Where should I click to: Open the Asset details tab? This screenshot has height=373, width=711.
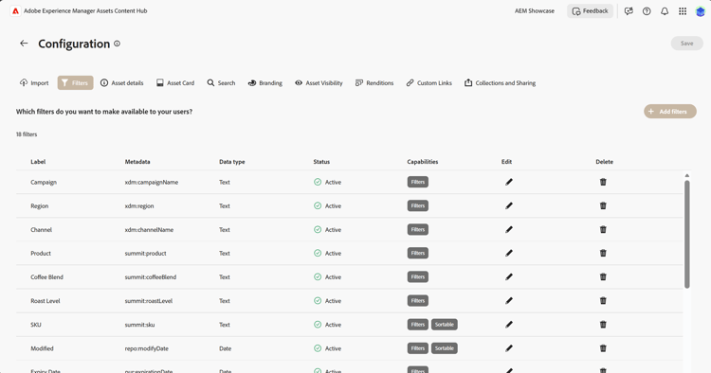121,83
